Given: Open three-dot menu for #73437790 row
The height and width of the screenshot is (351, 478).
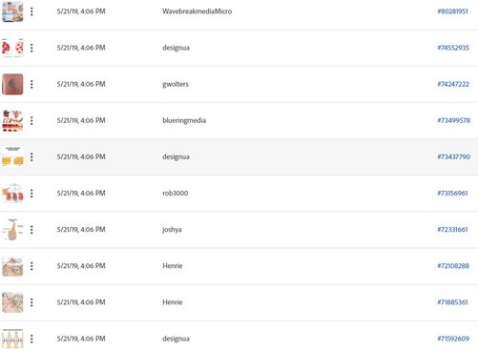Looking at the screenshot, I should pyautogui.click(x=31, y=156).
